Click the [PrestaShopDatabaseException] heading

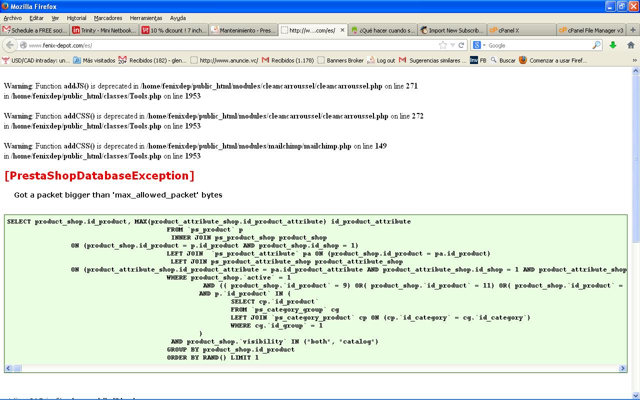pyautogui.click(x=99, y=175)
